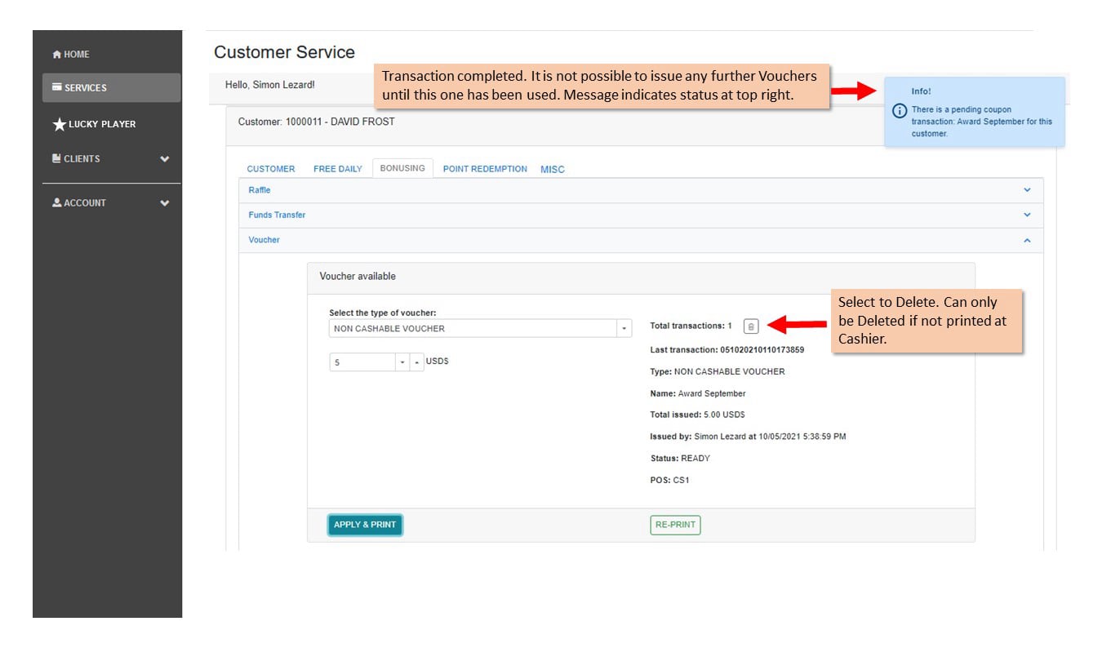Viewport: 1111px width, 648px height.
Task: Expand the Clients sidebar chevron
Action: 165,159
